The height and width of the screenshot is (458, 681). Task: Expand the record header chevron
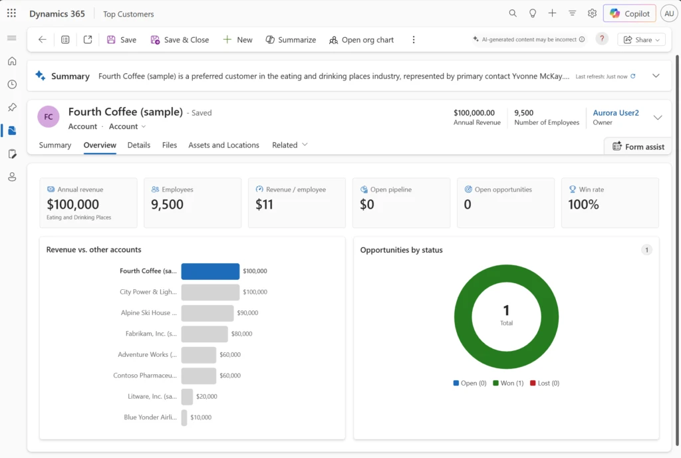coord(658,117)
